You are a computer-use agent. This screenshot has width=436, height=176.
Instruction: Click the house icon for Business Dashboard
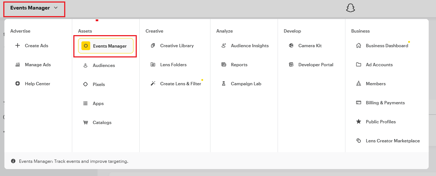pos(359,45)
